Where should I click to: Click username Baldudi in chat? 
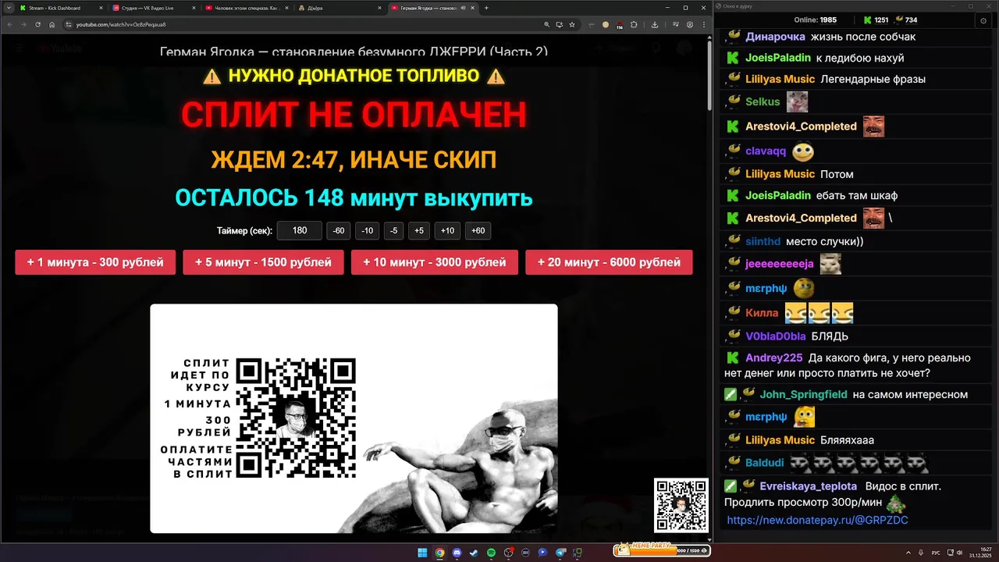pos(764,463)
